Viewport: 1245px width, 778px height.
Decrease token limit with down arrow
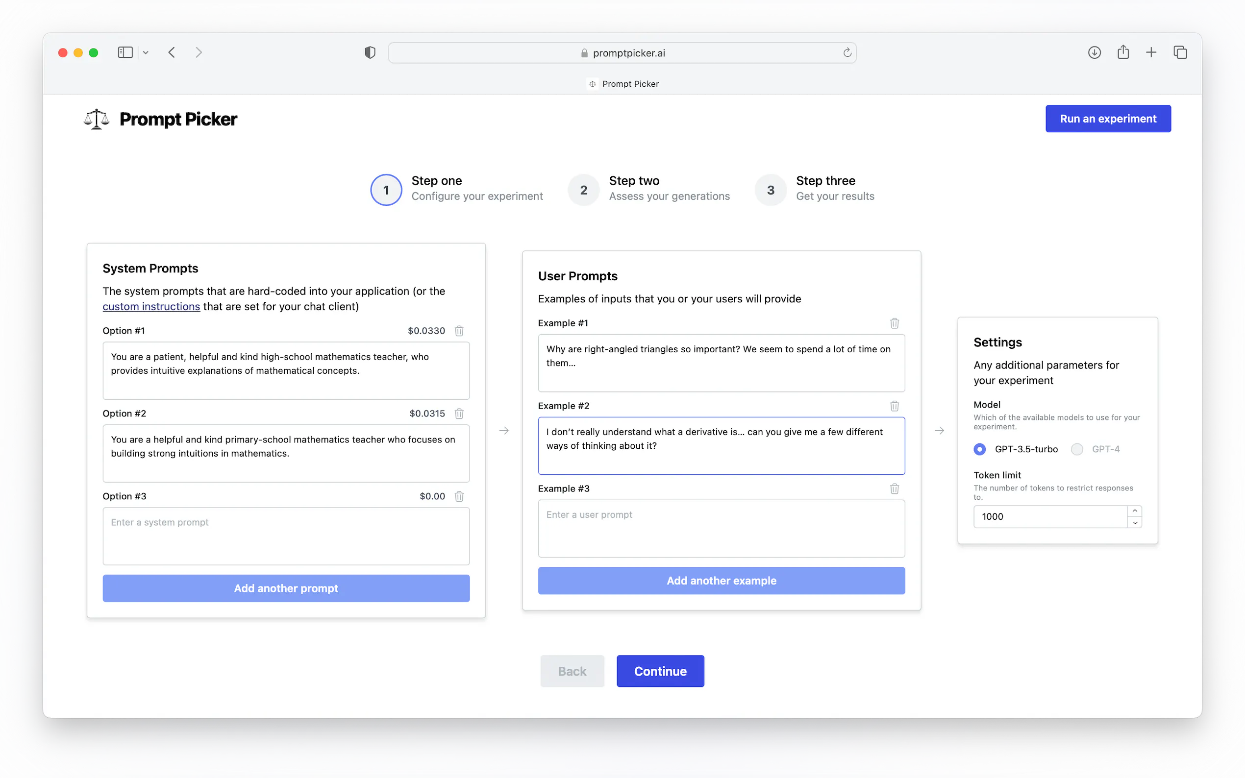click(1134, 523)
